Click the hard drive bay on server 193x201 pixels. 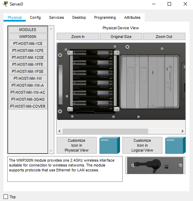pyautogui.click(x=93, y=81)
